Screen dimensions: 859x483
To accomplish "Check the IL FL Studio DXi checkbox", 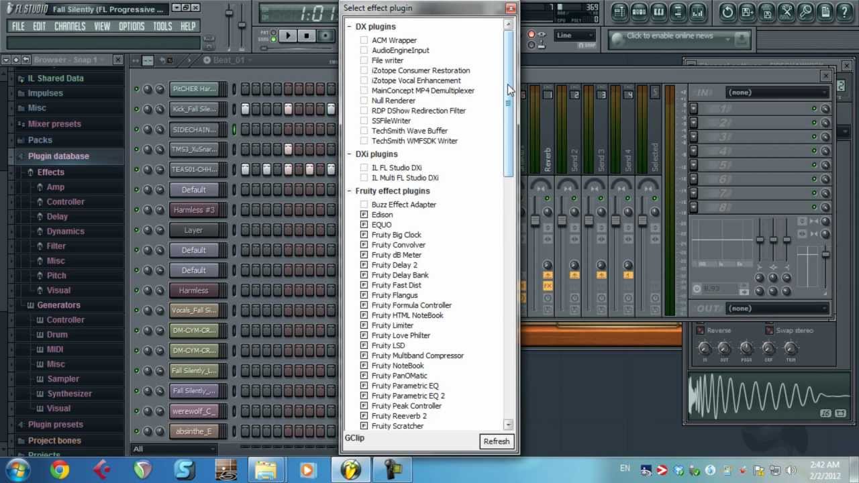I will 364,168.
